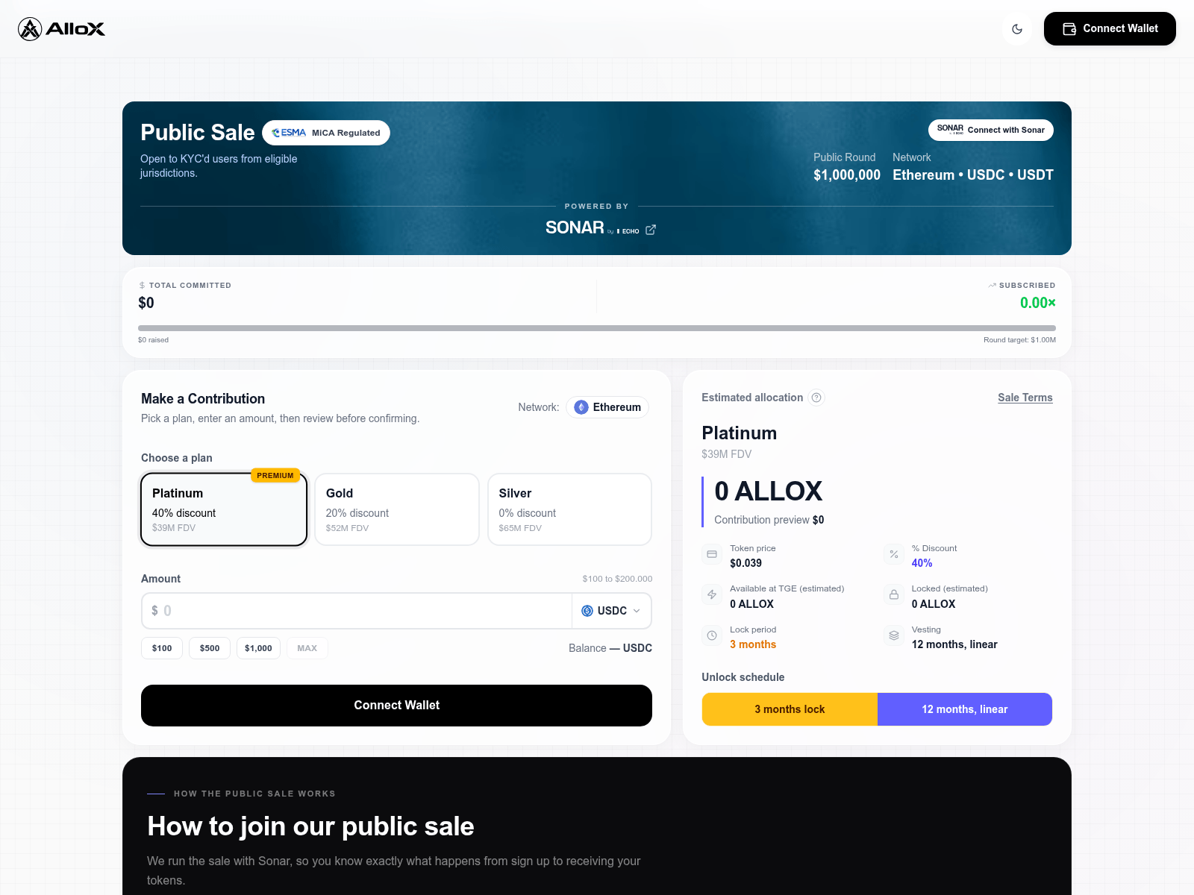Click the $100 to $200.000 range text

click(x=617, y=579)
